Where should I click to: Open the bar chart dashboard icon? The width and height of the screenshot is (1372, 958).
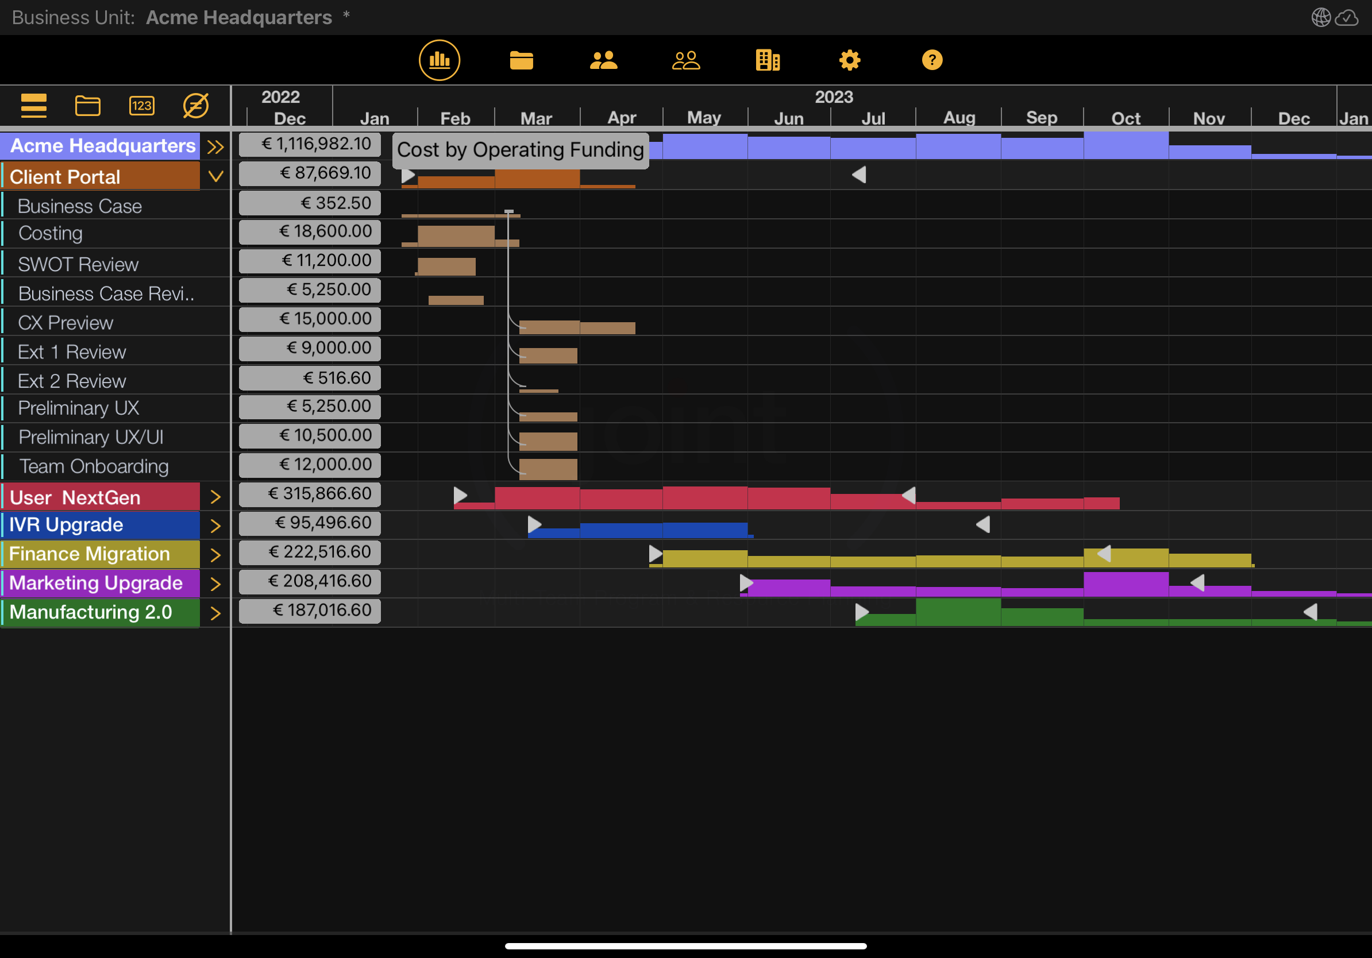click(x=439, y=60)
